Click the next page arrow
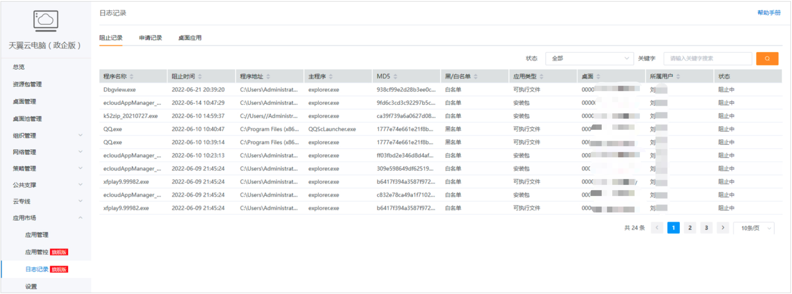This screenshot has width=792, height=294. point(723,228)
